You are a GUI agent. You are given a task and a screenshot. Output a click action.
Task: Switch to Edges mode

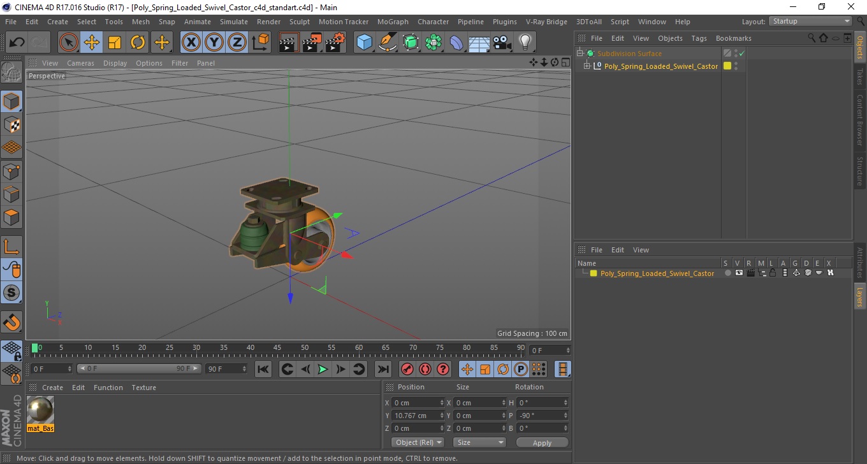pos(11,194)
